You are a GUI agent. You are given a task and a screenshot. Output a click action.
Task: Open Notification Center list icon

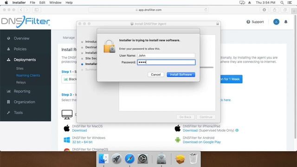click(x=290, y=2)
